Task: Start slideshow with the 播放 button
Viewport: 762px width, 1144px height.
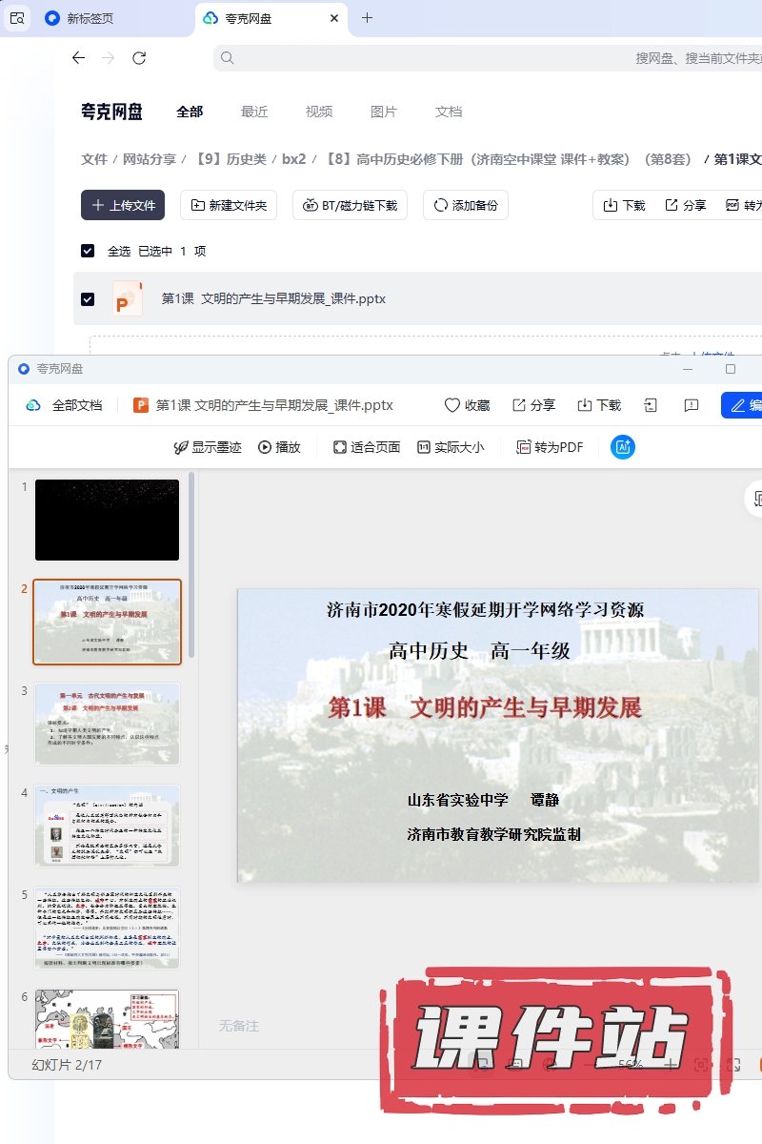Action: coord(279,447)
